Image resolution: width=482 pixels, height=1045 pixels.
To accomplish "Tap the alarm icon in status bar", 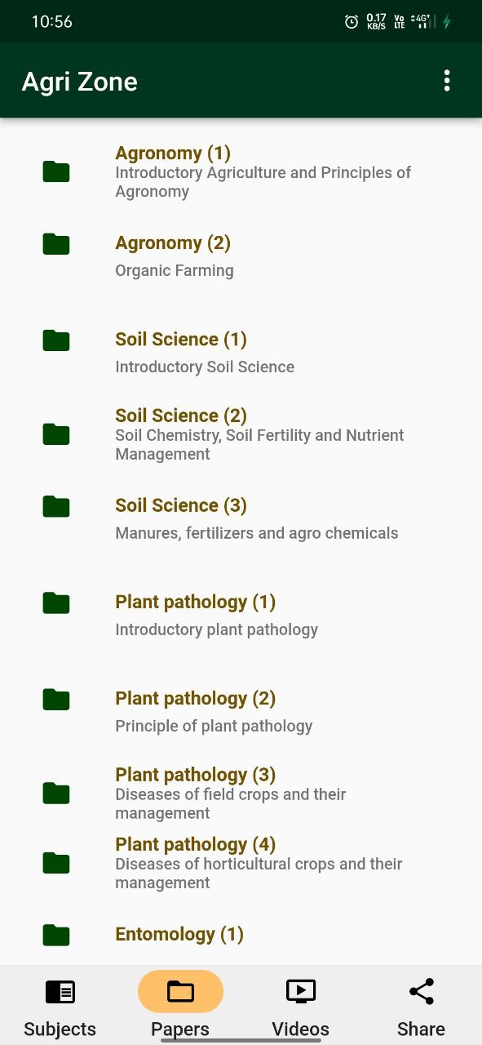I will pos(352,22).
